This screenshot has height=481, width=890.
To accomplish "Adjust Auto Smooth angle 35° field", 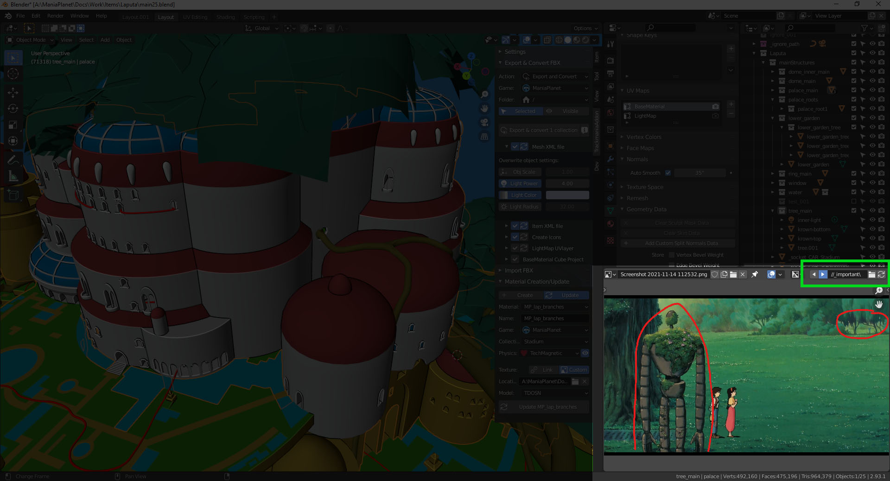I will pos(699,173).
